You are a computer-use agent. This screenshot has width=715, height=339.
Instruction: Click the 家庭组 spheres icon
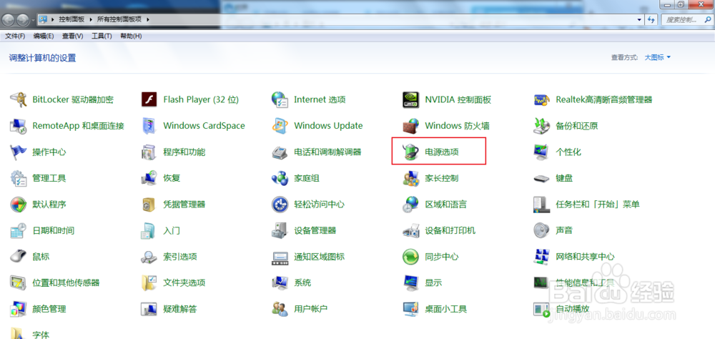(280, 178)
